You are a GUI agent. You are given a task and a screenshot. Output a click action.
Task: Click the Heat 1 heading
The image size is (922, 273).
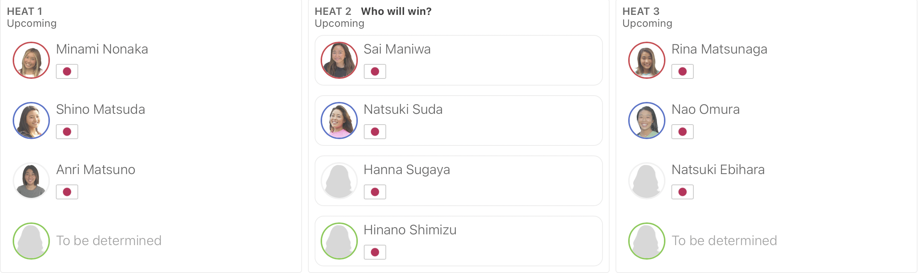tap(25, 12)
